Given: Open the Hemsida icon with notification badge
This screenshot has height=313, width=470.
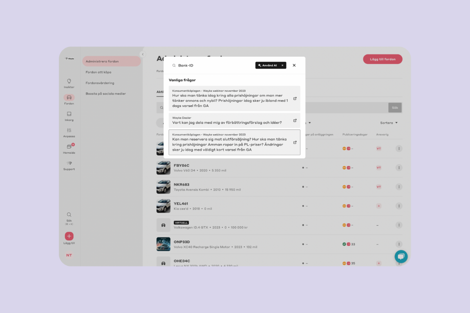Looking at the screenshot, I should coord(69,147).
